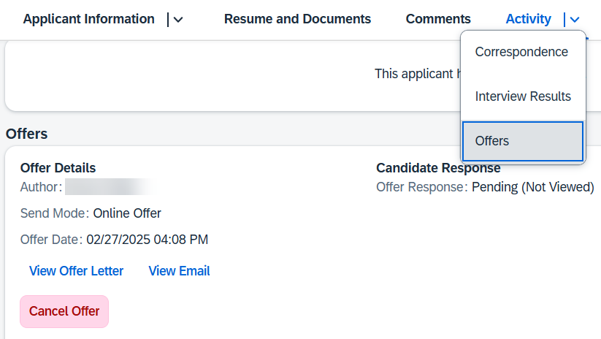The height and width of the screenshot is (339, 601).
Task: Click the Offer Details heading
Action: (x=58, y=167)
